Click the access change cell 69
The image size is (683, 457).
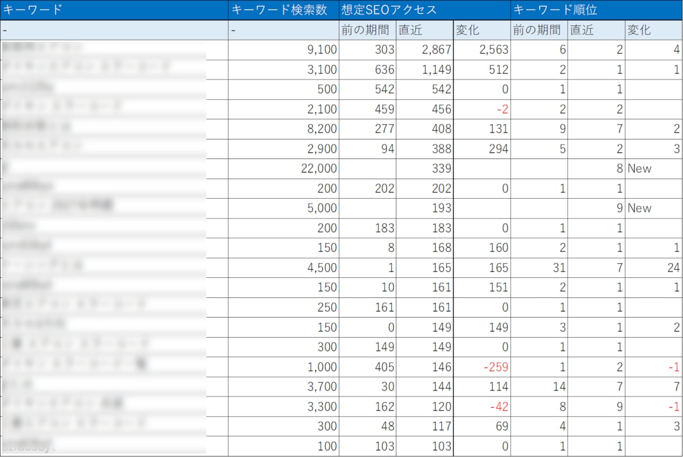[x=482, y=426]
